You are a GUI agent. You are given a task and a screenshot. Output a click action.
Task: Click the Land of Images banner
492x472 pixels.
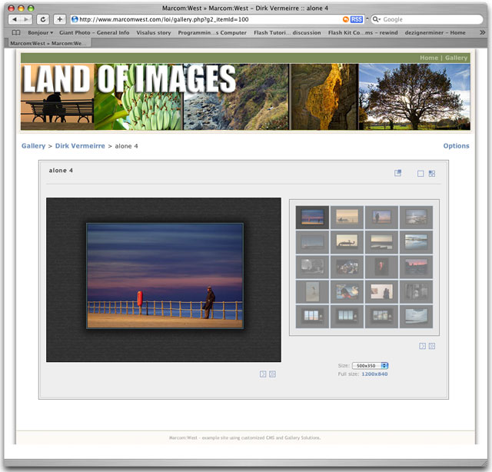pyautogui.click(x=245, y=97)
